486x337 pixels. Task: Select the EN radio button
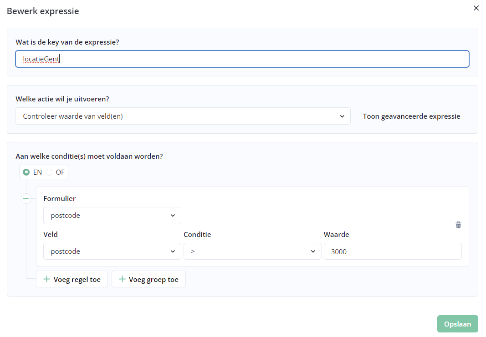click(26, 172)
